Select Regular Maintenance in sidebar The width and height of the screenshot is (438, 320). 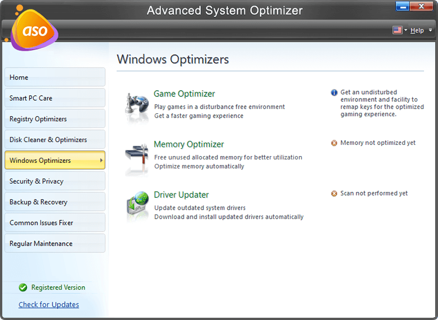tap(55, 243)
